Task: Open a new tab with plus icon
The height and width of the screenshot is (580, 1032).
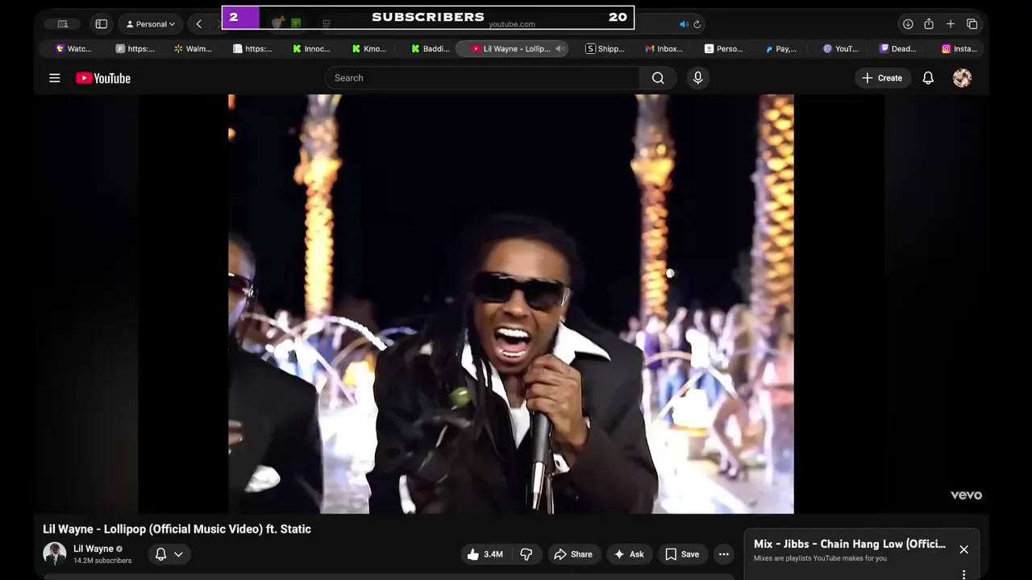Action: pyautogui.click(x=951, y=24)
